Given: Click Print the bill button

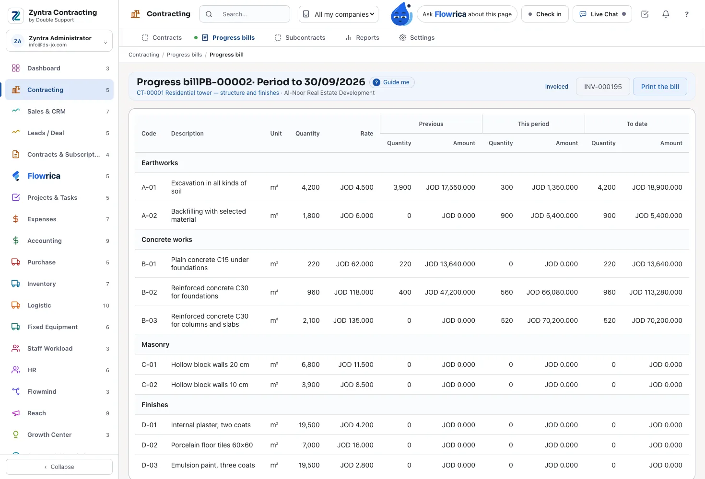Looking at the screenshot, I should pyautogui.click(x=660, y=87).
